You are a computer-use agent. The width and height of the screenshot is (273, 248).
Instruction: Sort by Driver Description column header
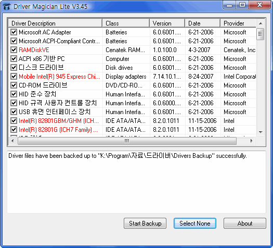pos(55,23)
